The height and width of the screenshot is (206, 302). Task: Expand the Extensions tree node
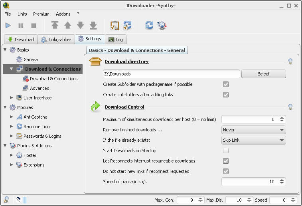(11, 164)
